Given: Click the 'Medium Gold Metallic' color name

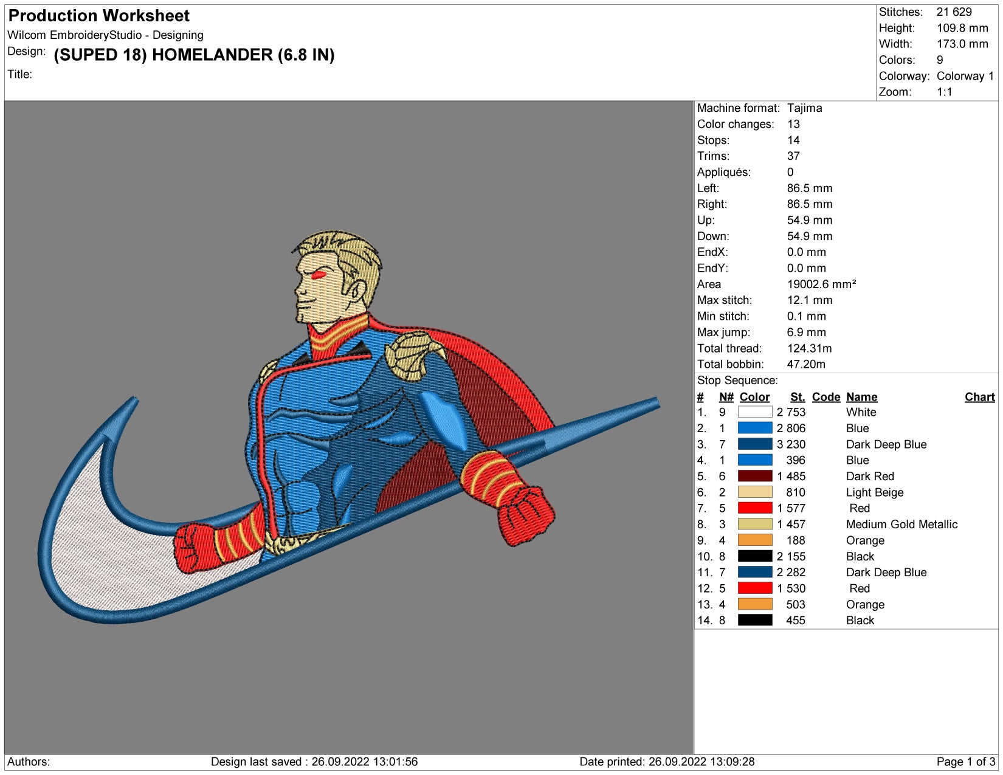Looking at the screenshot, I should click(x=902, y=524).
